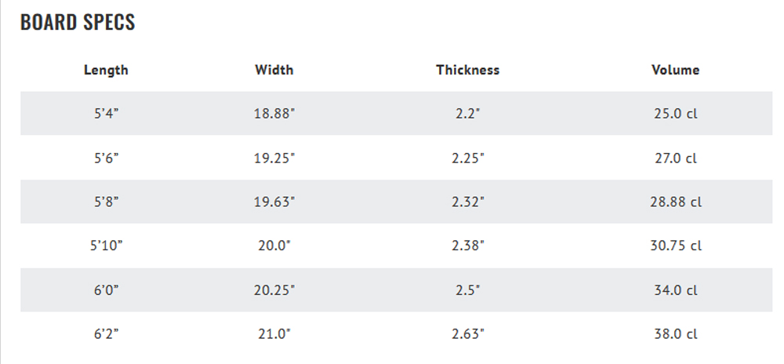Click the Thickness column header
This screenshot has height=364, width=784.
(x=467, y=70)
